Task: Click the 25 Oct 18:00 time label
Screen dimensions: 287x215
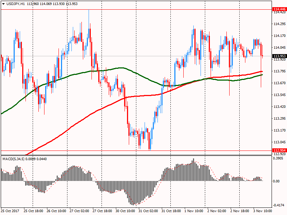Action: 33,211
